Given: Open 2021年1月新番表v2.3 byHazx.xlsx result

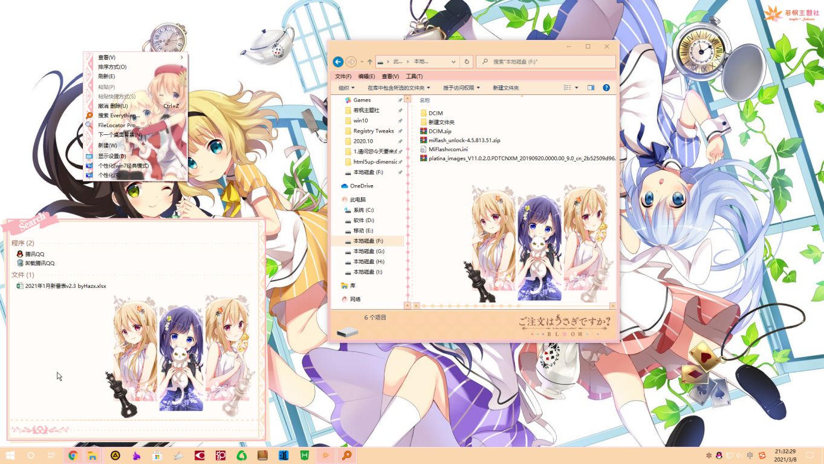Looking at the screenshot, I should 61,286.
